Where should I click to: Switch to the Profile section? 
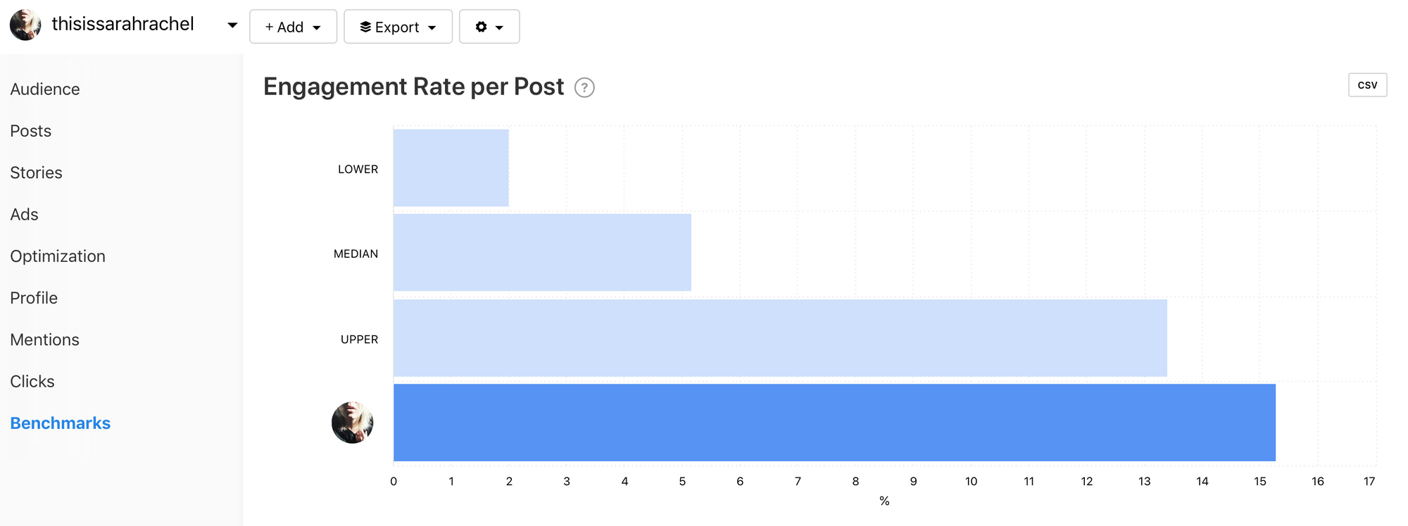[34, 298]
